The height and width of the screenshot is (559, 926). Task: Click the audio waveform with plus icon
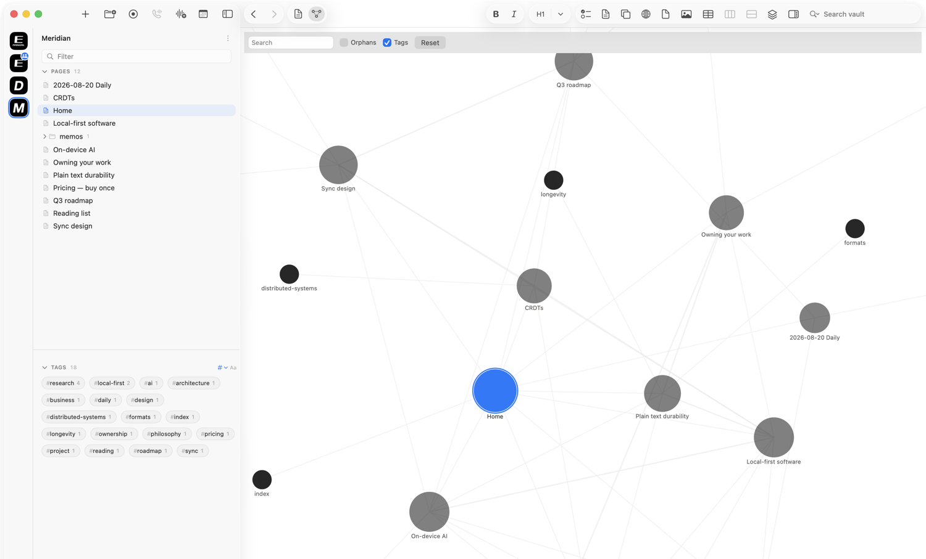click(x=180, y=14)
